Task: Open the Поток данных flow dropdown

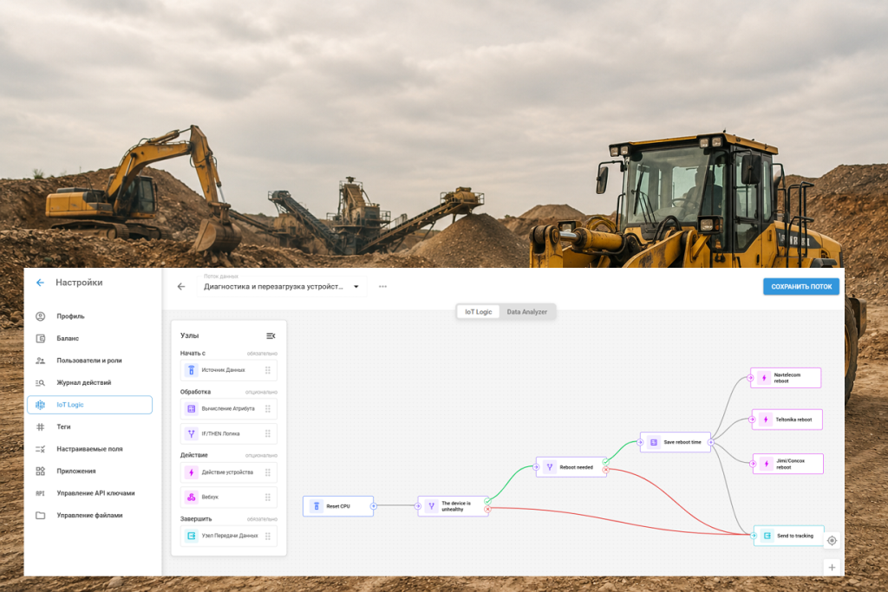Action: click(x=282, y=286)
